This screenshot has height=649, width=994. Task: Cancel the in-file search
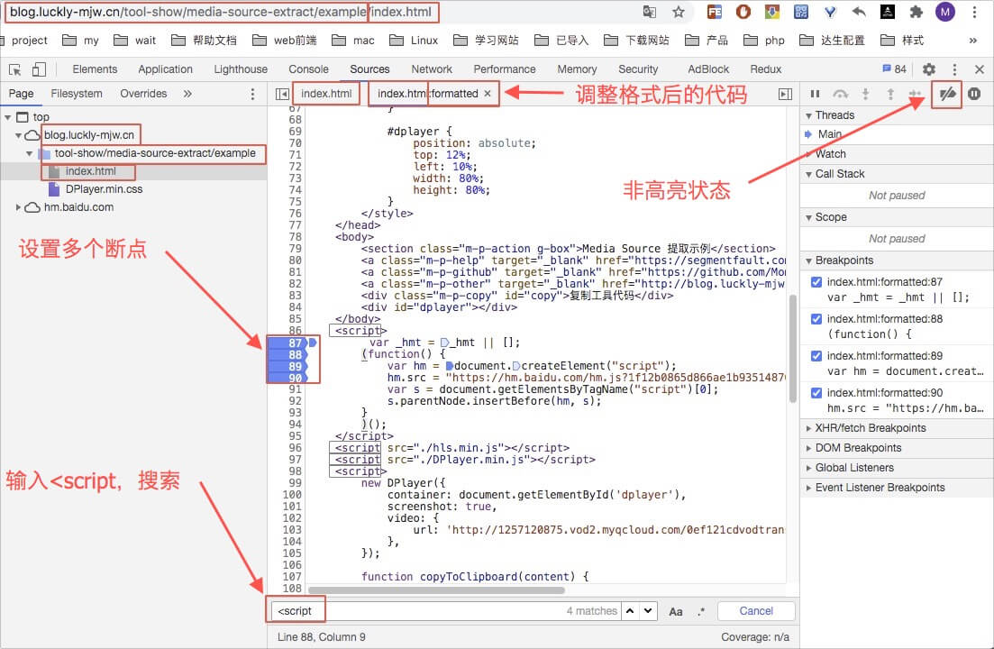click(756, 611)
